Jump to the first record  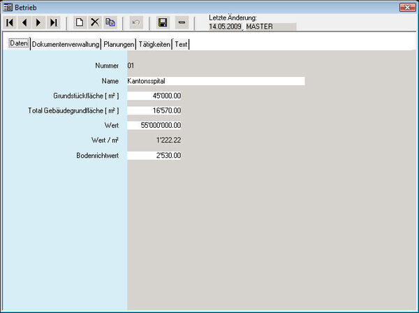10,22
